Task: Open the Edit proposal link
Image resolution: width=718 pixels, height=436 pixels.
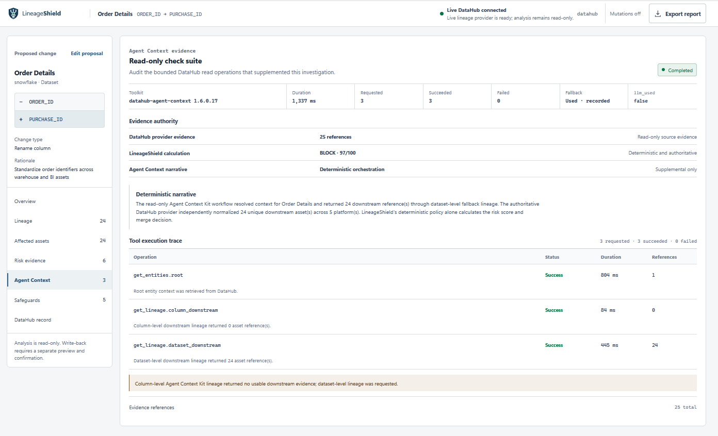Action: (x=87, y=54)
